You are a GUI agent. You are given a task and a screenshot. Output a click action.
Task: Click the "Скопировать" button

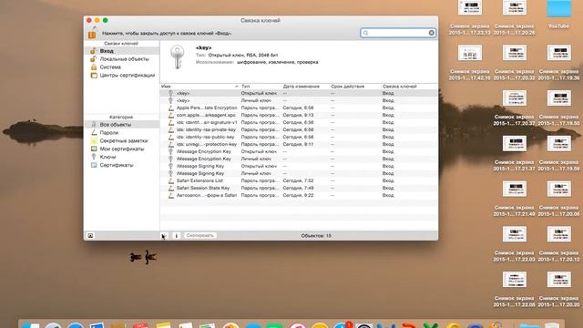point(200,235)
